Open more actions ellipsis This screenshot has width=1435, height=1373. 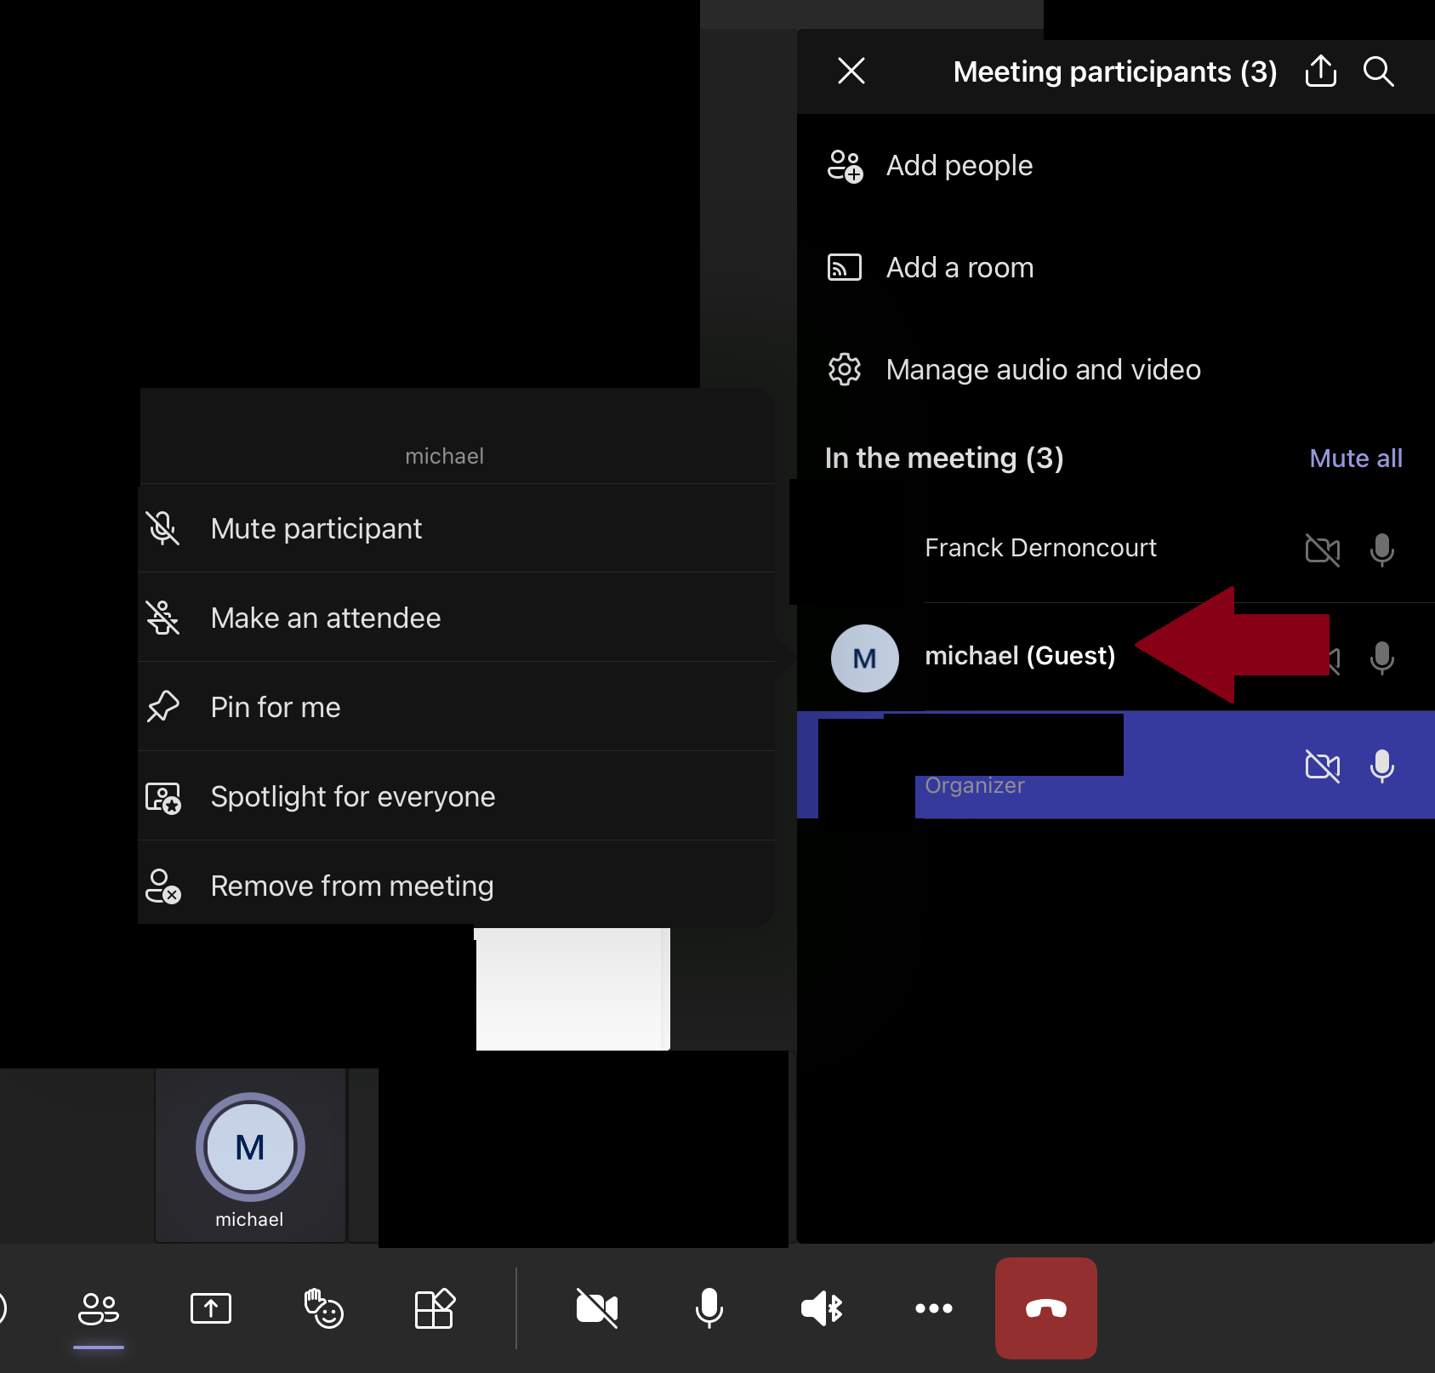tap(934, 1308)
